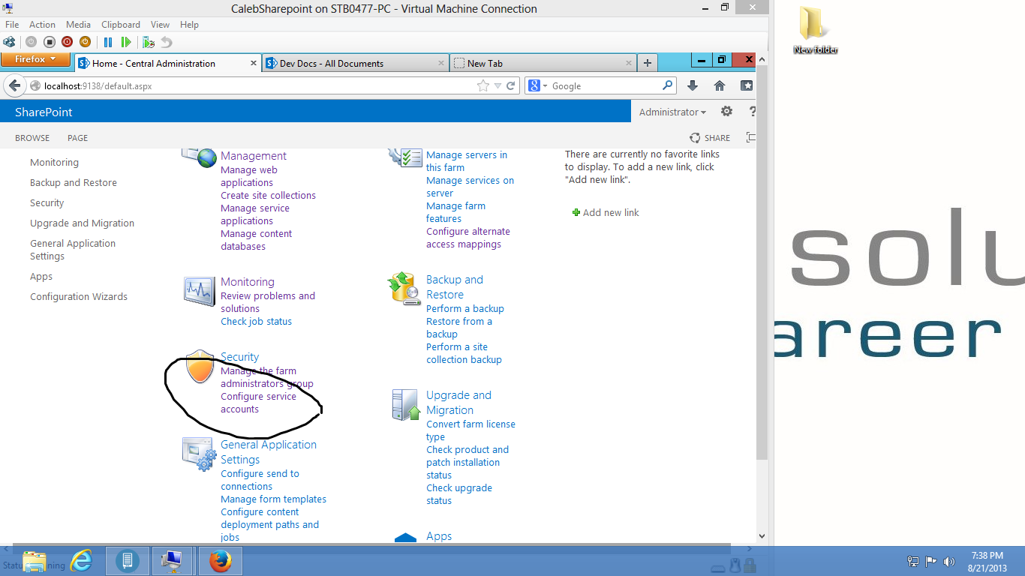Click the orange Security shield icon
Image resolution: width=1025 pixels, height=576 pixels.
[x=200, y=366]
